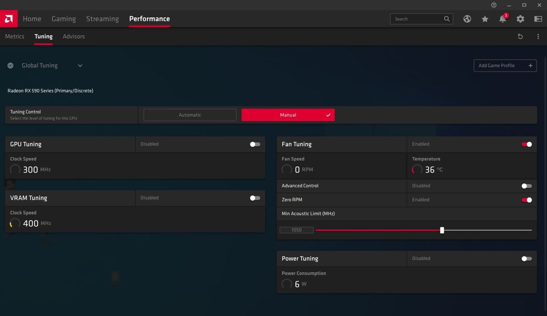Expand the Global Tuning dropdown chevron
This screenshot has height=316, width=547.
tap(80, 65)
